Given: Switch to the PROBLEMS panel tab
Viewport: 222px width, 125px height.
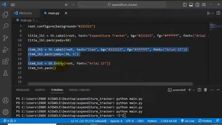Looking at the screenshot, I should click(x=23, y=90).
